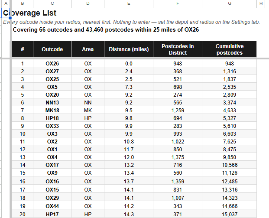The height and width of the screenshot is (218, 269).
Task: Select column F header
Action: (178, 3)
